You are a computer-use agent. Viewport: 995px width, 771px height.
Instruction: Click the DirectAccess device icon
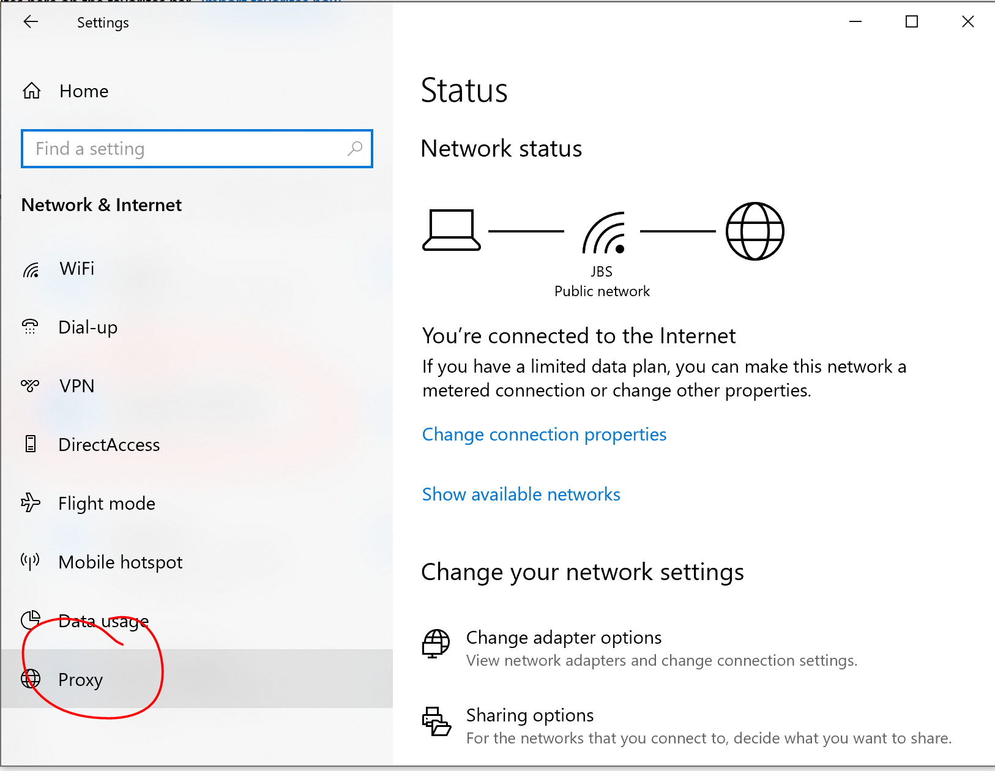30,444
